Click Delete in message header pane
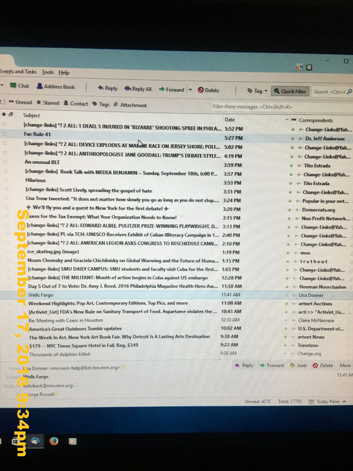 [323, 366]
